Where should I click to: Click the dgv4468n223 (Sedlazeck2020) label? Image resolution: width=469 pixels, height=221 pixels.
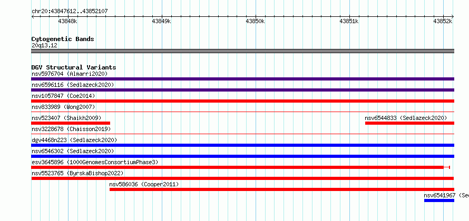click(x=74, y=140)
